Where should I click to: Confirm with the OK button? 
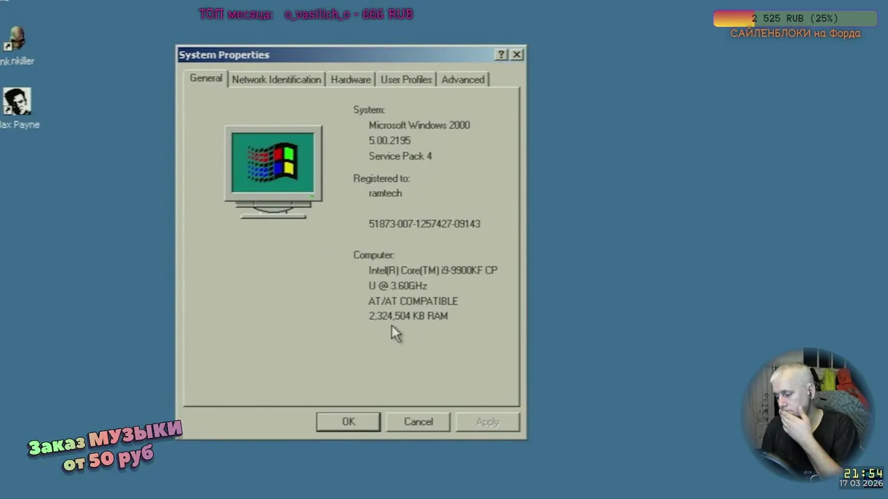(x=348, y=421)
